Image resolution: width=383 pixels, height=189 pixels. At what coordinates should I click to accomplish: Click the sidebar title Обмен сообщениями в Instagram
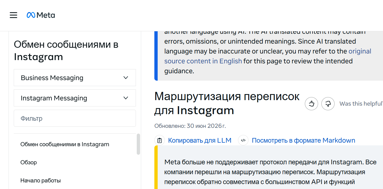coord(66,50)
